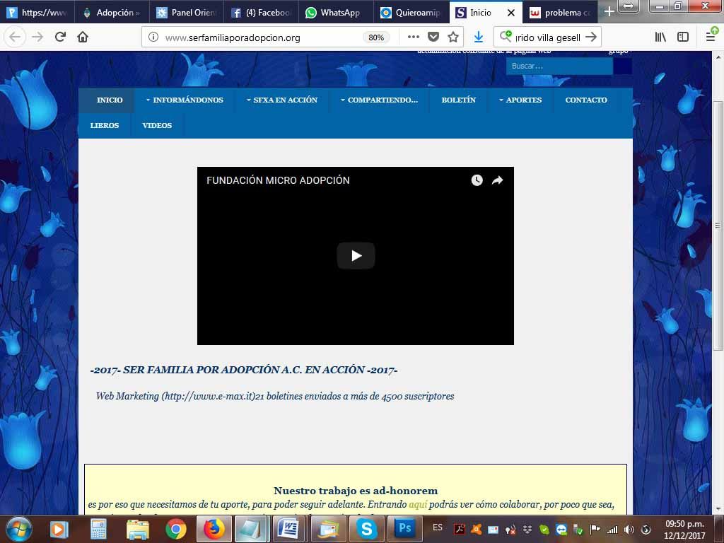Expand the COMPARTIENDO... dropdown menu
The height and width of the screenshot is (543, 724).
point(379,100)
